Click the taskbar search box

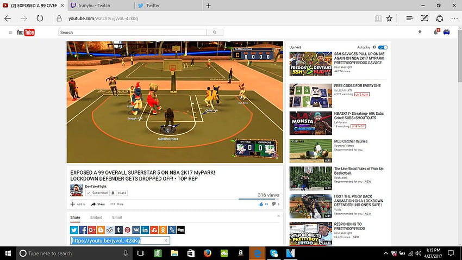tap(74, 253)
